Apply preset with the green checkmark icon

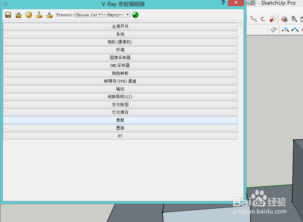pos(135,15)
